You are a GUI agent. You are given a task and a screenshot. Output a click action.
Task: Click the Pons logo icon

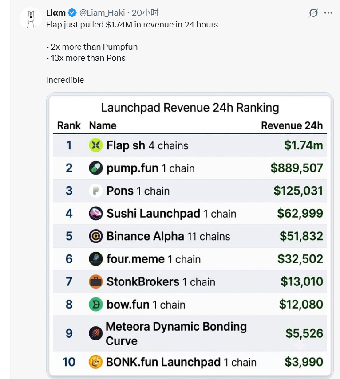95,191
